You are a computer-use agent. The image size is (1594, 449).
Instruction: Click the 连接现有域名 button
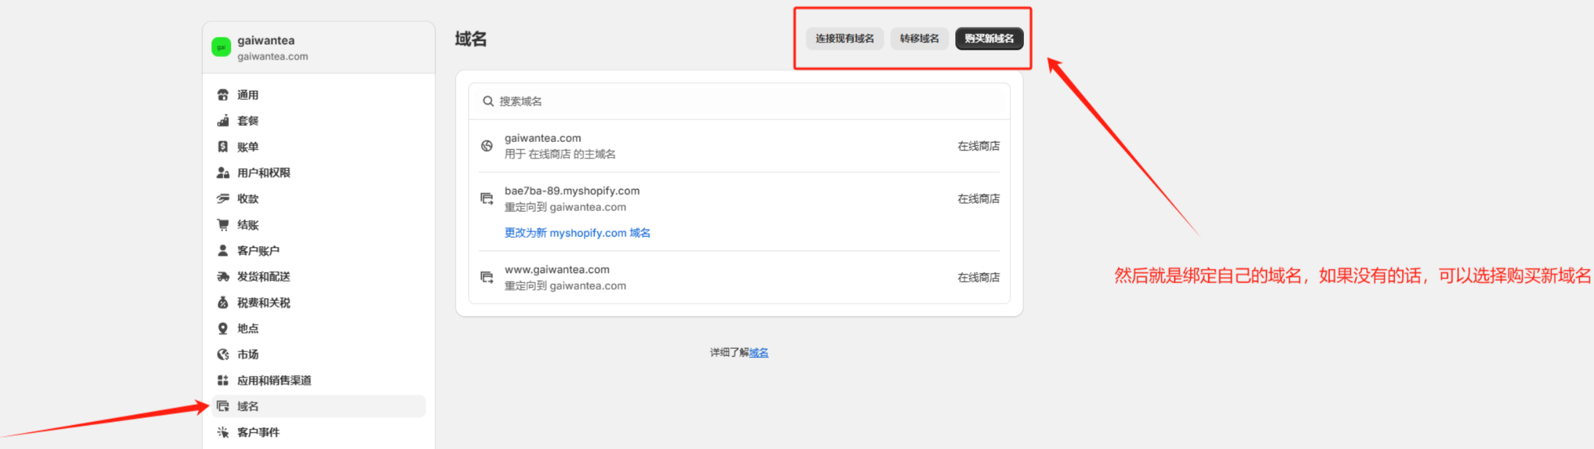point(844,38)
